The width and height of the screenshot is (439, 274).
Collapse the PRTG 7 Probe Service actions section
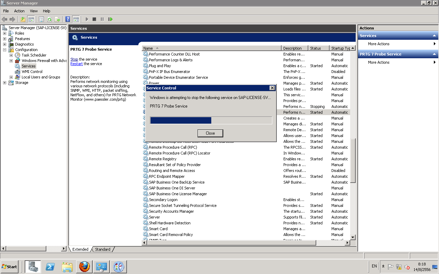(435, 54)
